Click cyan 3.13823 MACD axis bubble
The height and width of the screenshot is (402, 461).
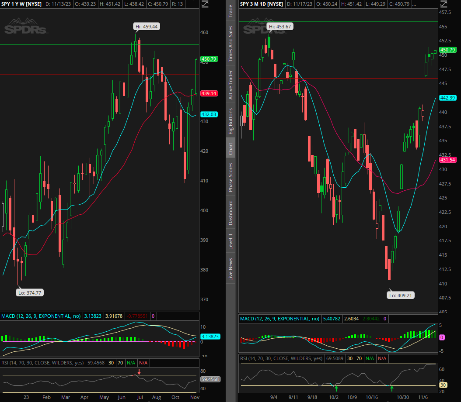210,337
